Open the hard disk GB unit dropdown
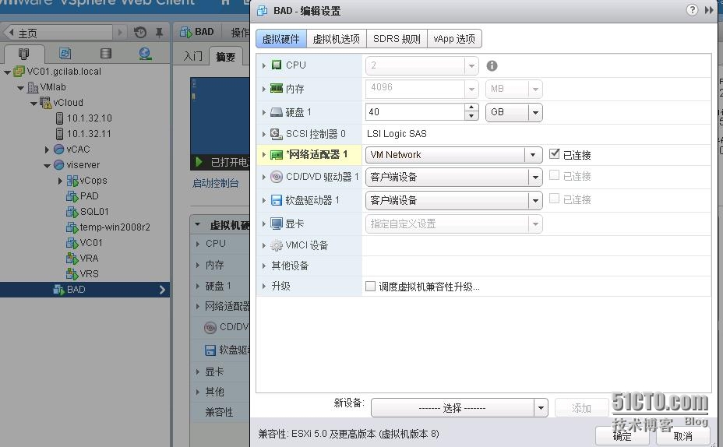The image size is (723, 447). pos(513,112)
